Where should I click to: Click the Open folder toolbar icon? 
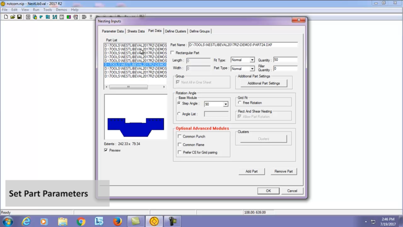(12, 17)
